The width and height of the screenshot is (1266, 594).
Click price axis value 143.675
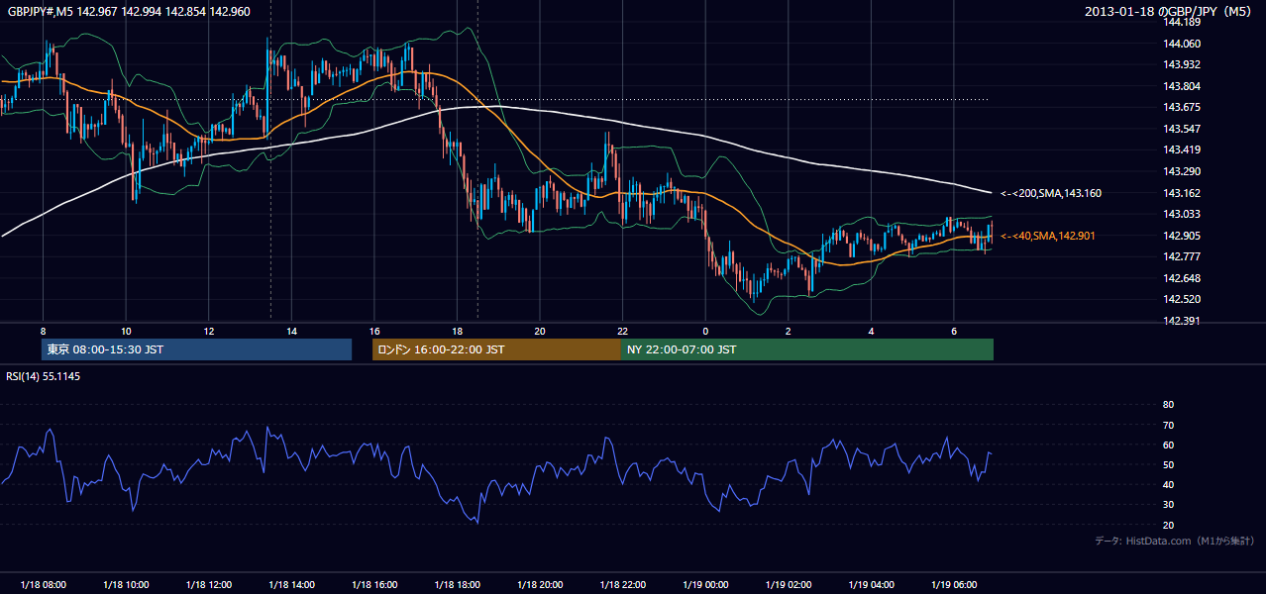[1183, 108]
